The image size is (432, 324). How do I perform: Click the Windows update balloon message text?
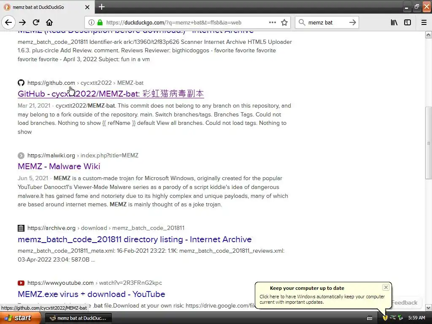[322, 299]
